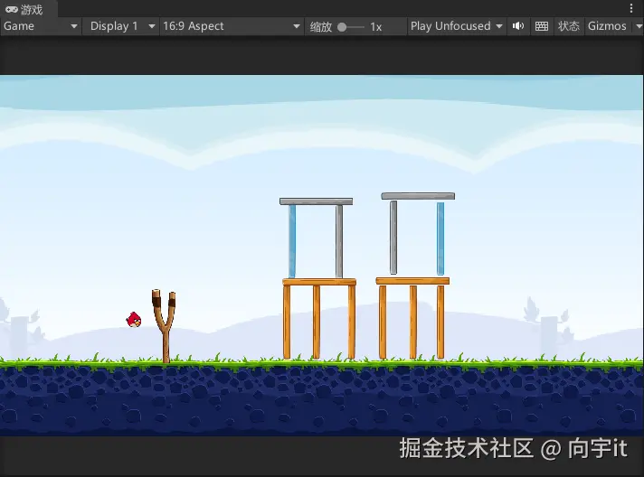Viewport: 644px width, 477px height.
Task: Toggle the 状态 stats button
Action: click(x=569, y=26)
